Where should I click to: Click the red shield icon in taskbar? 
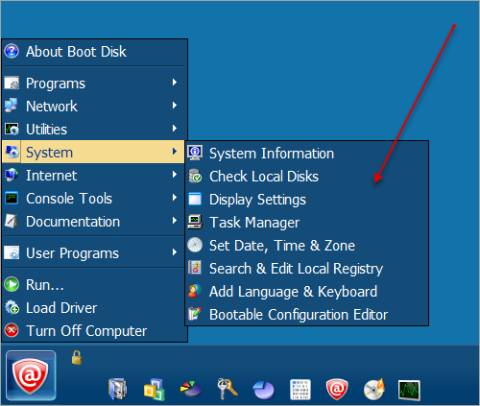(x=337, y=390)
